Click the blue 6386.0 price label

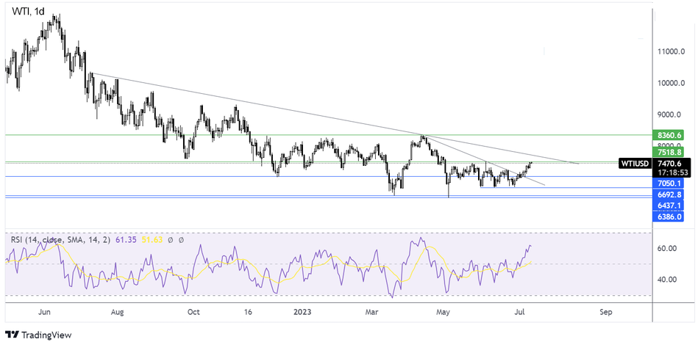(670, 217)
